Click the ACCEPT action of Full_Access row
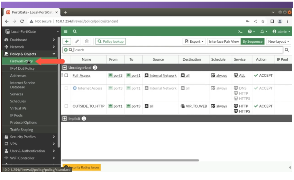Viewport: 294px width, 180px height. coord(263,75)
